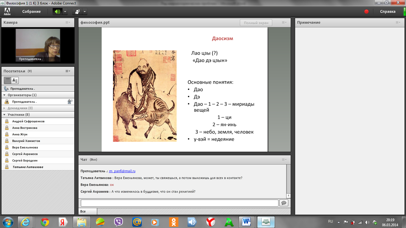406x228 pixels.
Task: Select participant Татьяна Литвихова
Action: [x=38, y=167]
